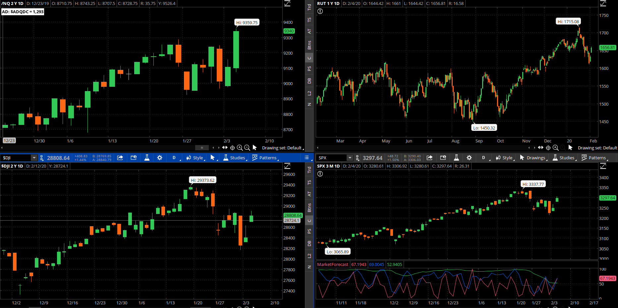Screen dimensions: 618x308
Task: Open AT tab beside /NQ chart
Action: 309,31
